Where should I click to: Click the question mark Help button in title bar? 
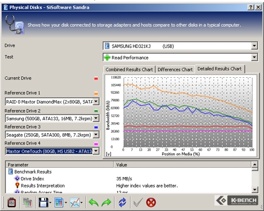click(x=251, y=7)
